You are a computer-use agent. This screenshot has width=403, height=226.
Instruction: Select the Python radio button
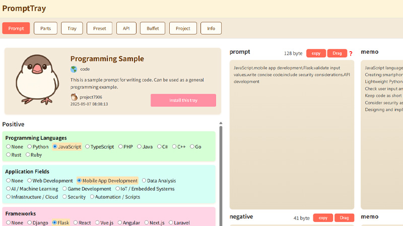click(30, 147)
